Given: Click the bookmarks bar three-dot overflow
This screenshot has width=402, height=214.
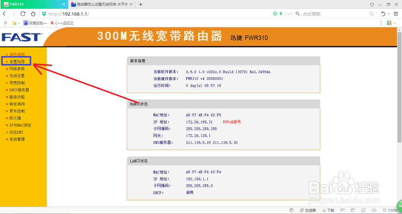Looking at the screenshot, I should (381, 23).
